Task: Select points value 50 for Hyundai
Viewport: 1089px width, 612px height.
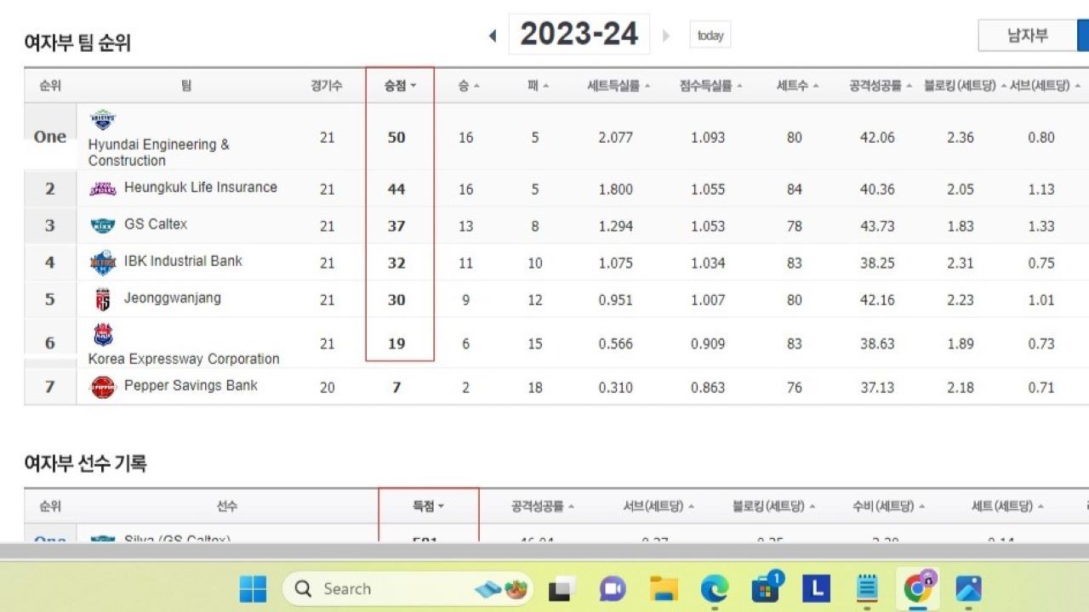Action: click(396, 137)
